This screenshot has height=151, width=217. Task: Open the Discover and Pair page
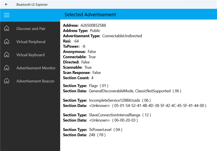click(31, 29)
